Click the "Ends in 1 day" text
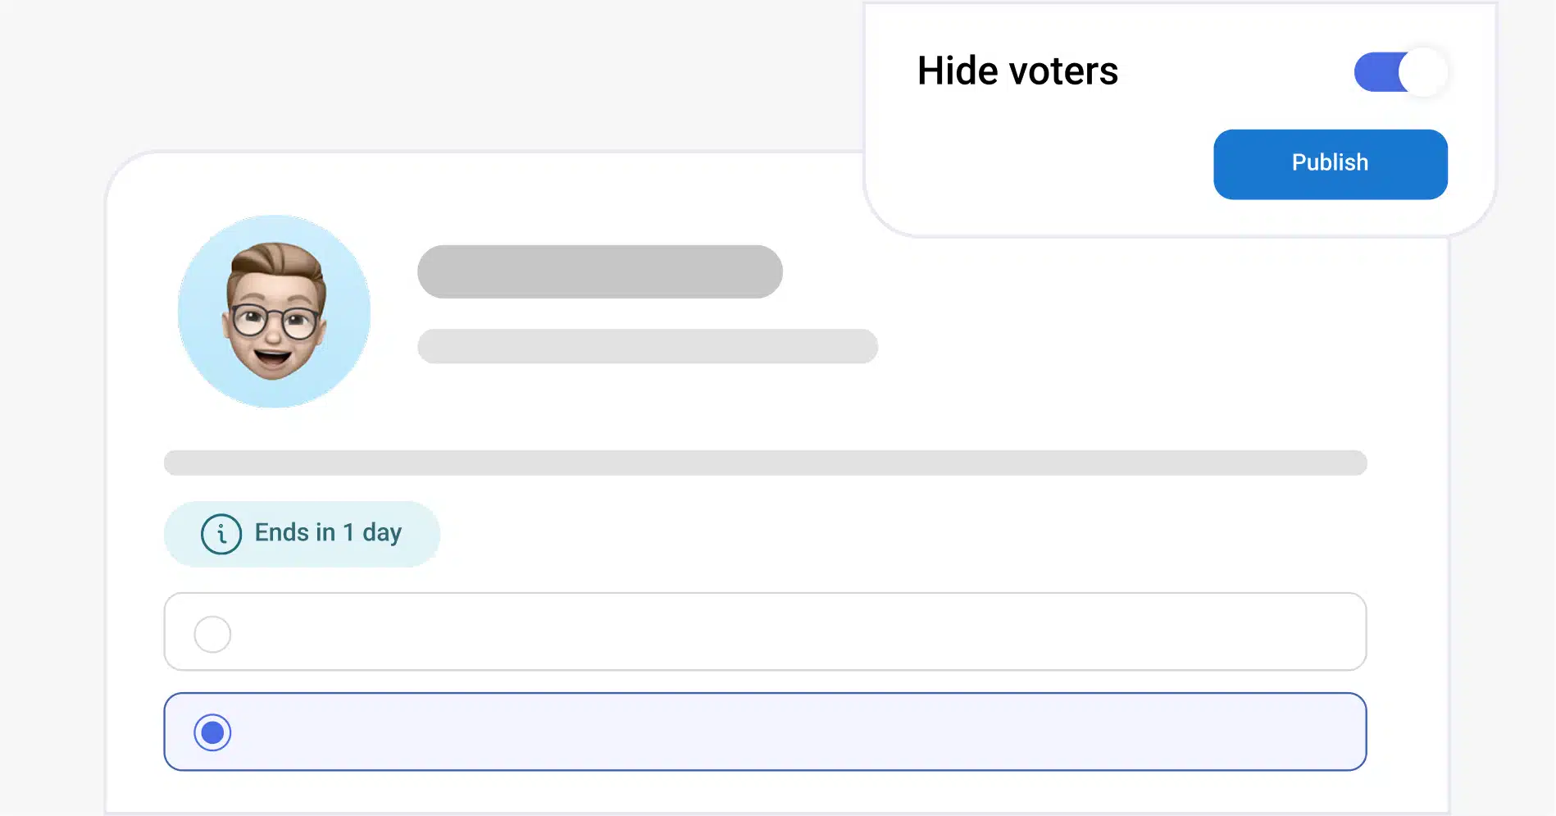 click(328, 533)
